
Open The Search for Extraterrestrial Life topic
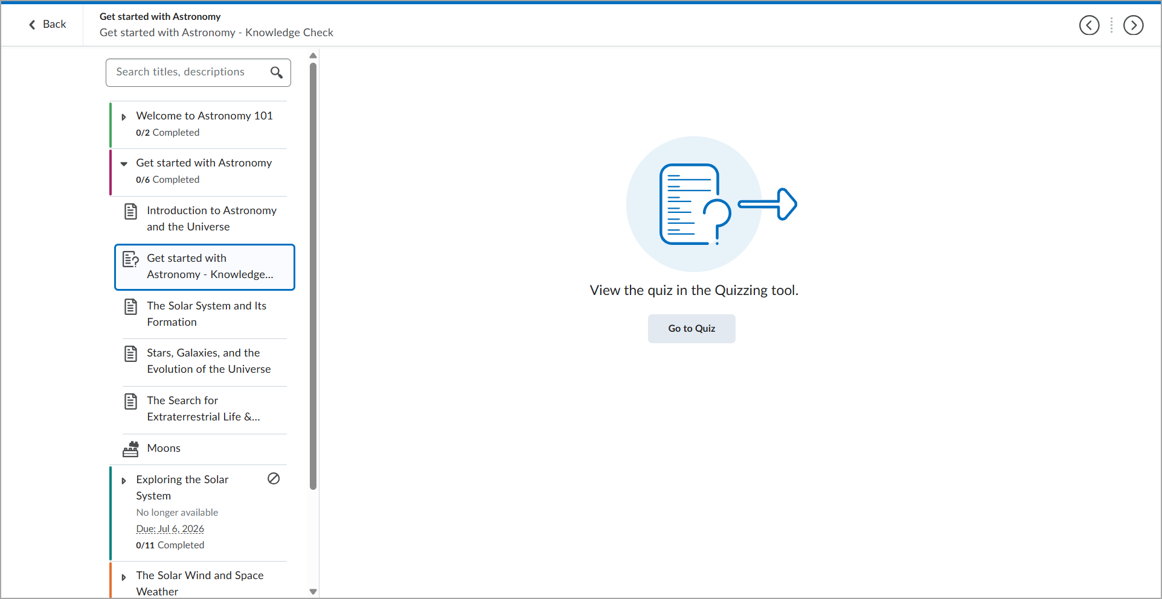tap(204, 408)
